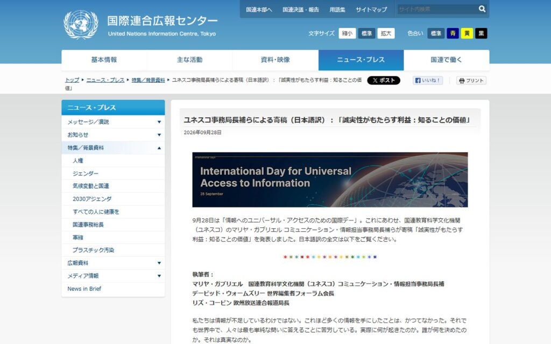The width and height of the screenshot is (551, 344).
Task: Open News in Brief sidebar link
Action: point(84,289)
